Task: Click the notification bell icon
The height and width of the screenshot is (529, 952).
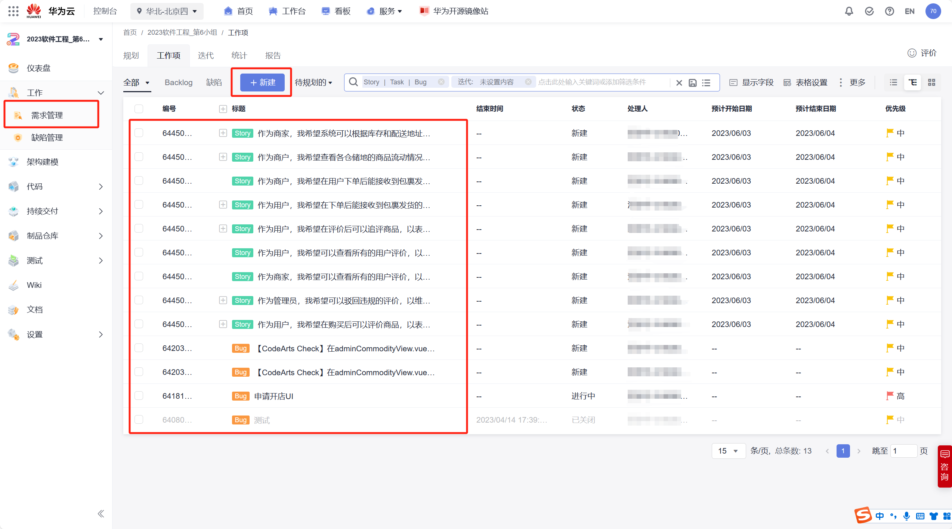Action: 849,11
